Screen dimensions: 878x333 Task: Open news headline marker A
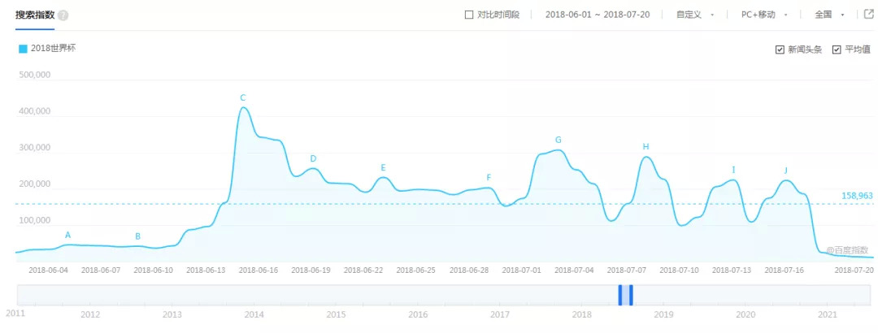click(67, 236)
